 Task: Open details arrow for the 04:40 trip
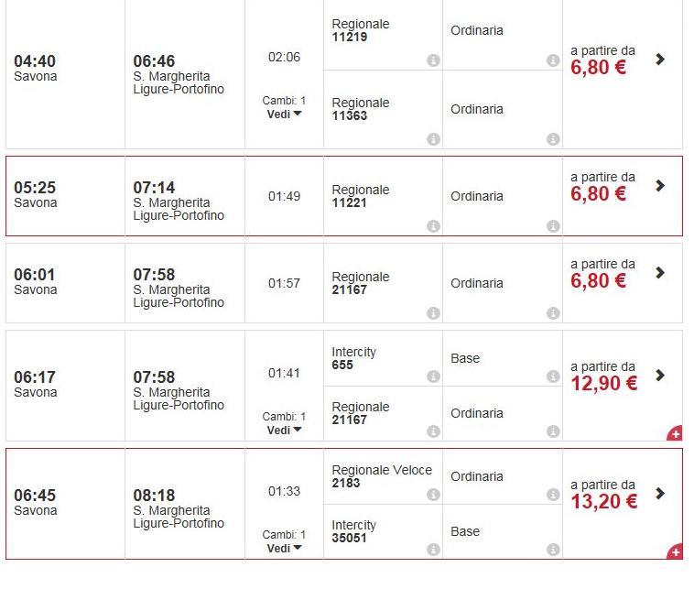660,60
